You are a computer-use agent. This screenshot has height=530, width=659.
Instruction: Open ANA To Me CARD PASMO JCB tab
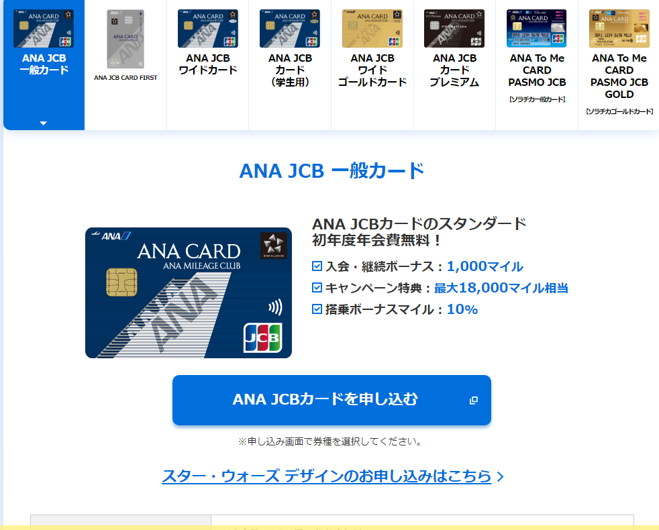coord(537,64)
